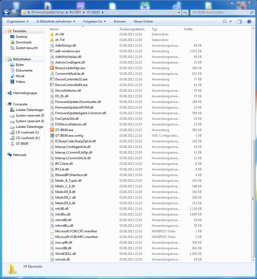Open the Freigeben für menu
Image resolution: width=257 pixels, height=279 pixels.
(x=94, y=21)
